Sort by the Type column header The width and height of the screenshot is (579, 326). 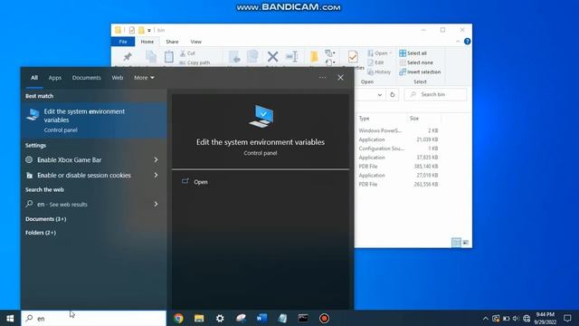[x=364, y=119]
